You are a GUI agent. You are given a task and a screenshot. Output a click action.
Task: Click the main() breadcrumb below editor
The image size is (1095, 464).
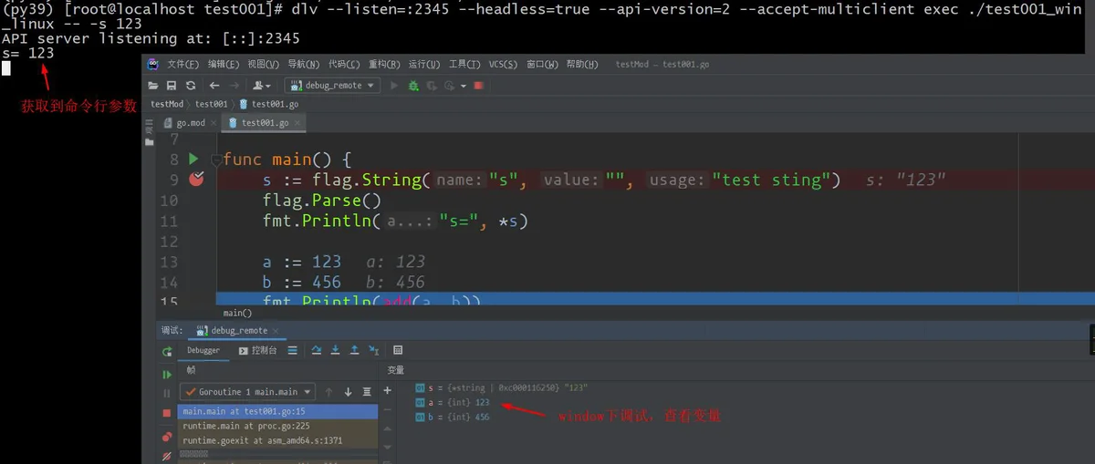point(237,313)
